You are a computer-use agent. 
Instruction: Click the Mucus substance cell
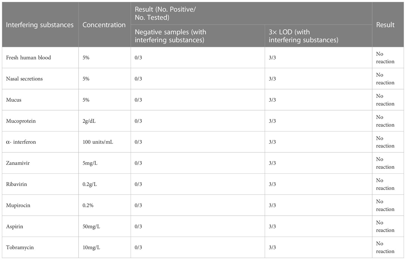coord(40,100)
